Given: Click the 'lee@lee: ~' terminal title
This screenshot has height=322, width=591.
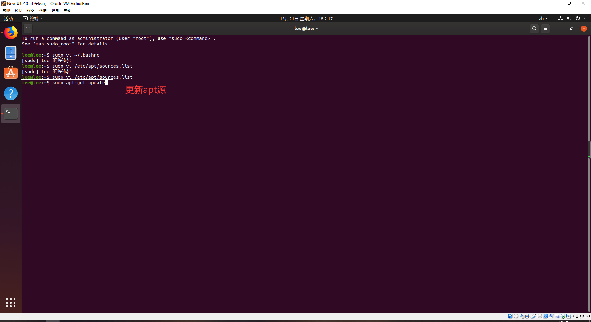Looking at the screenshot, I should [x=306, y=29].
